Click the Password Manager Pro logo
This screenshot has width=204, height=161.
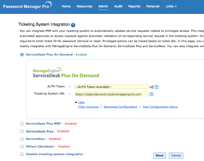click(x=27, y=6)
